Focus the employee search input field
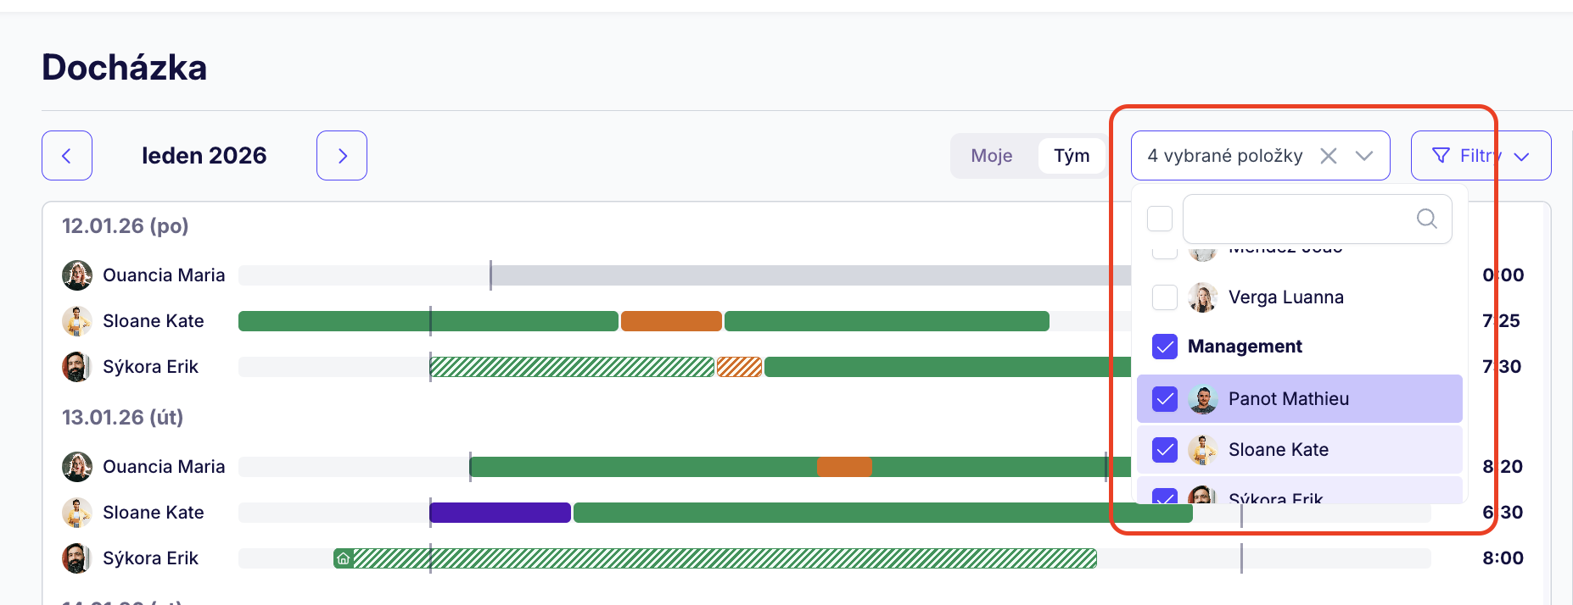The width and height of the screenshot is (1573, 605). click(x=1298, y=219)
